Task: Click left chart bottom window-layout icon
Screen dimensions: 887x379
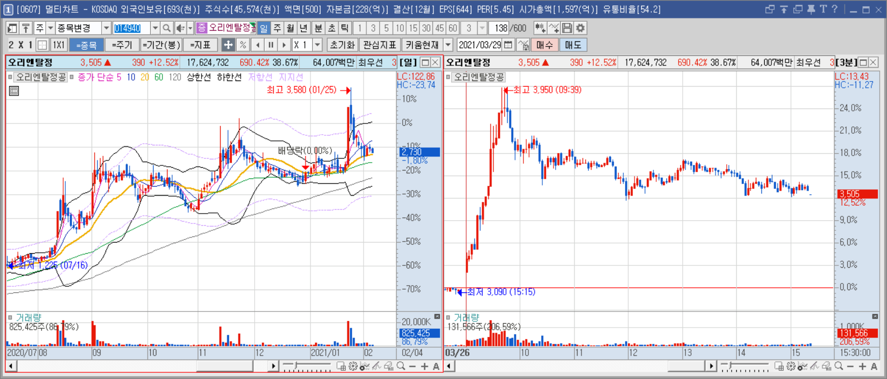Action: (x=341, y=366)
